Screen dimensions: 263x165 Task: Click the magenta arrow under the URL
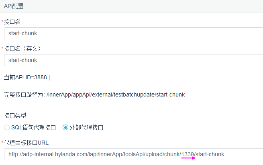click(188, 159)
